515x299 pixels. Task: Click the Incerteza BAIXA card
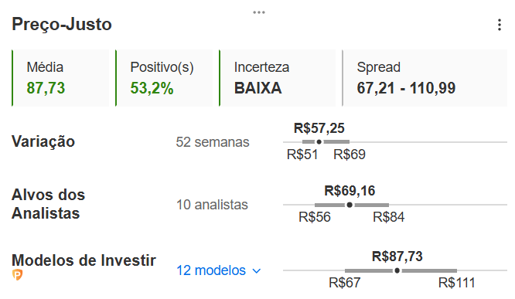pyautogui.click(x=277, y=78)
